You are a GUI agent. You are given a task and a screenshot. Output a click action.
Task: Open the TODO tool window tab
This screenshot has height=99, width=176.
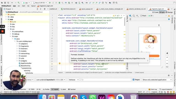[x=32, y=89]
